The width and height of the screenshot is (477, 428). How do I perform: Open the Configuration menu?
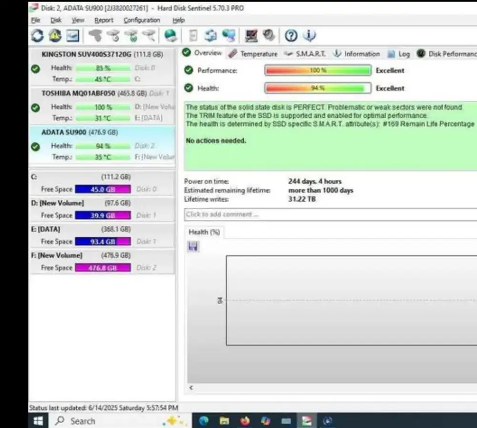pyautogui.click(x=142, y=20)
